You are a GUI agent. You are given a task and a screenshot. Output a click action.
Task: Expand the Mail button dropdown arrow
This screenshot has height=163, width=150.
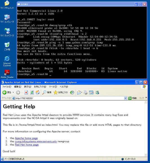click(x=82, y=92)
